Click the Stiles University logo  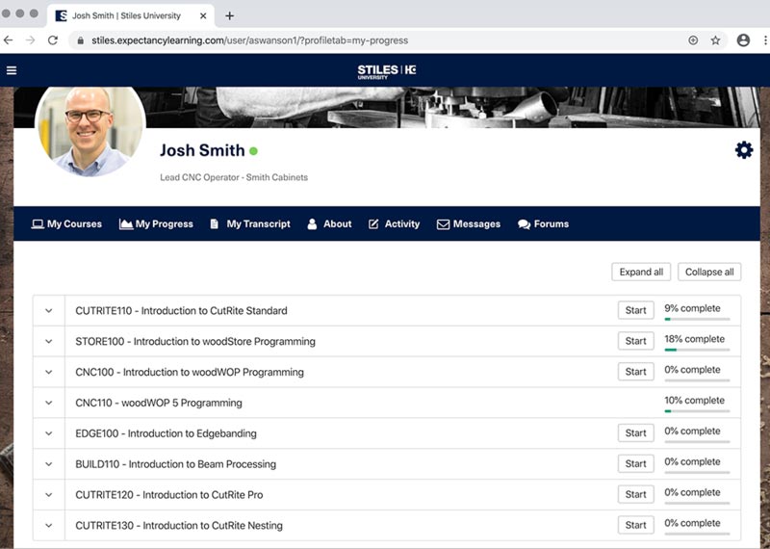[x=385, y=70]
